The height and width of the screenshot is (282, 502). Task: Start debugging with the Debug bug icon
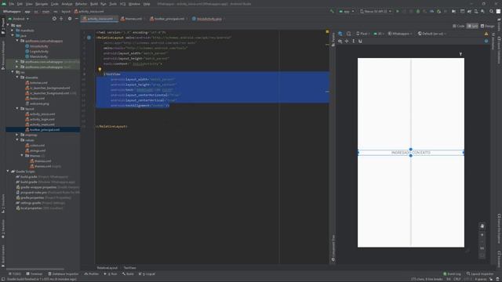418,11
